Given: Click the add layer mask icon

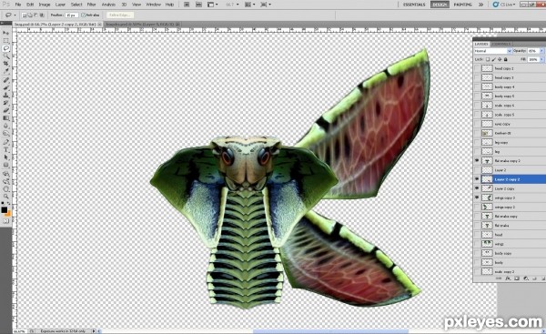Looking at the screenshot, I should [517, 278].
